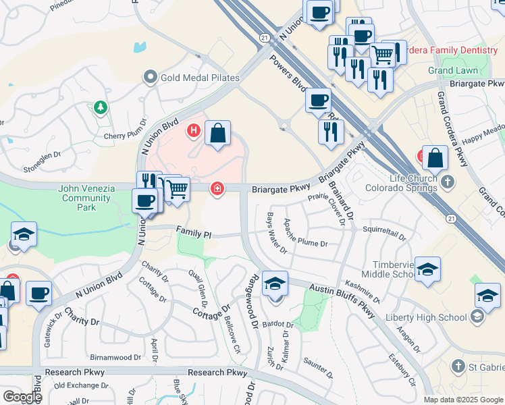505x405 pixels.
Task: Open the green park tree marker
Action: [101, 107]
